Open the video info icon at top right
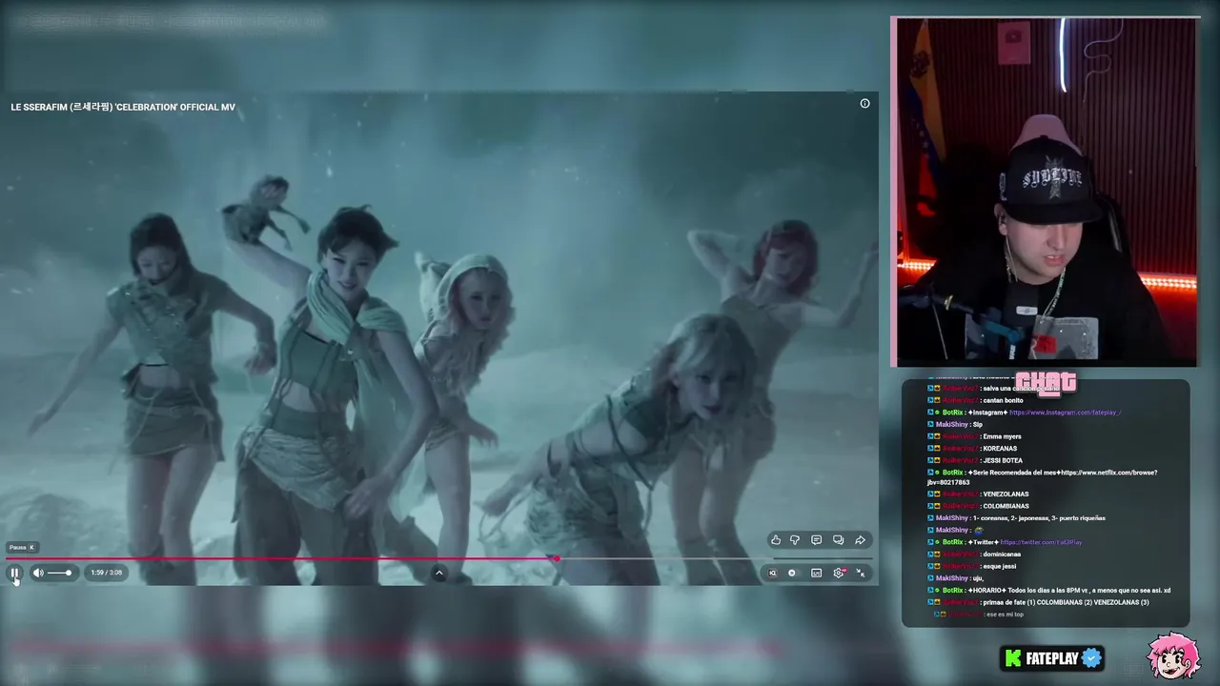Viewport: 1220px width, 686px height. (x=865, y=103)
